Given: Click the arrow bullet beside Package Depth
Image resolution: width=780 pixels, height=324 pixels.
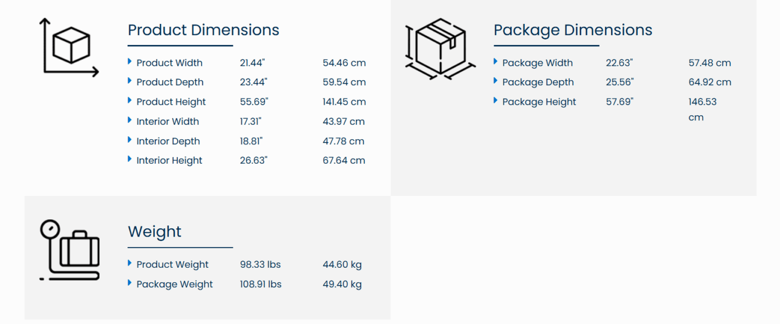Looking at the screenshot, I should point(496,81).
